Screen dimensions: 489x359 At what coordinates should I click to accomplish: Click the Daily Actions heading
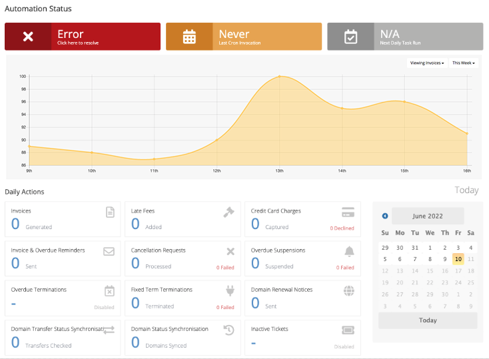point(25,192)
